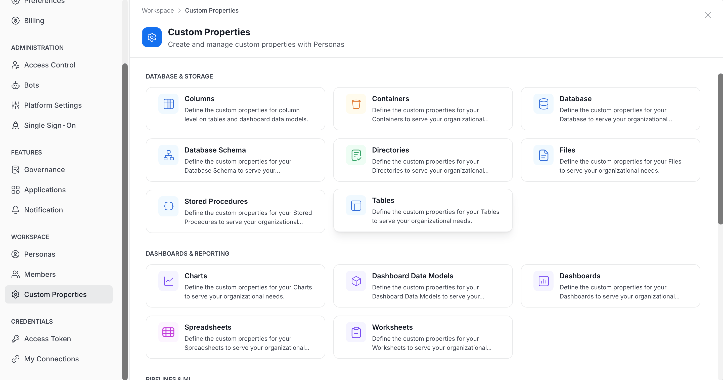
Task: Click the Applications grid icon
Action: point(15,190)
